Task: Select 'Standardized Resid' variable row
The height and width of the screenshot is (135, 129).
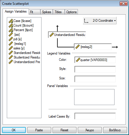Action: [24, 53]
